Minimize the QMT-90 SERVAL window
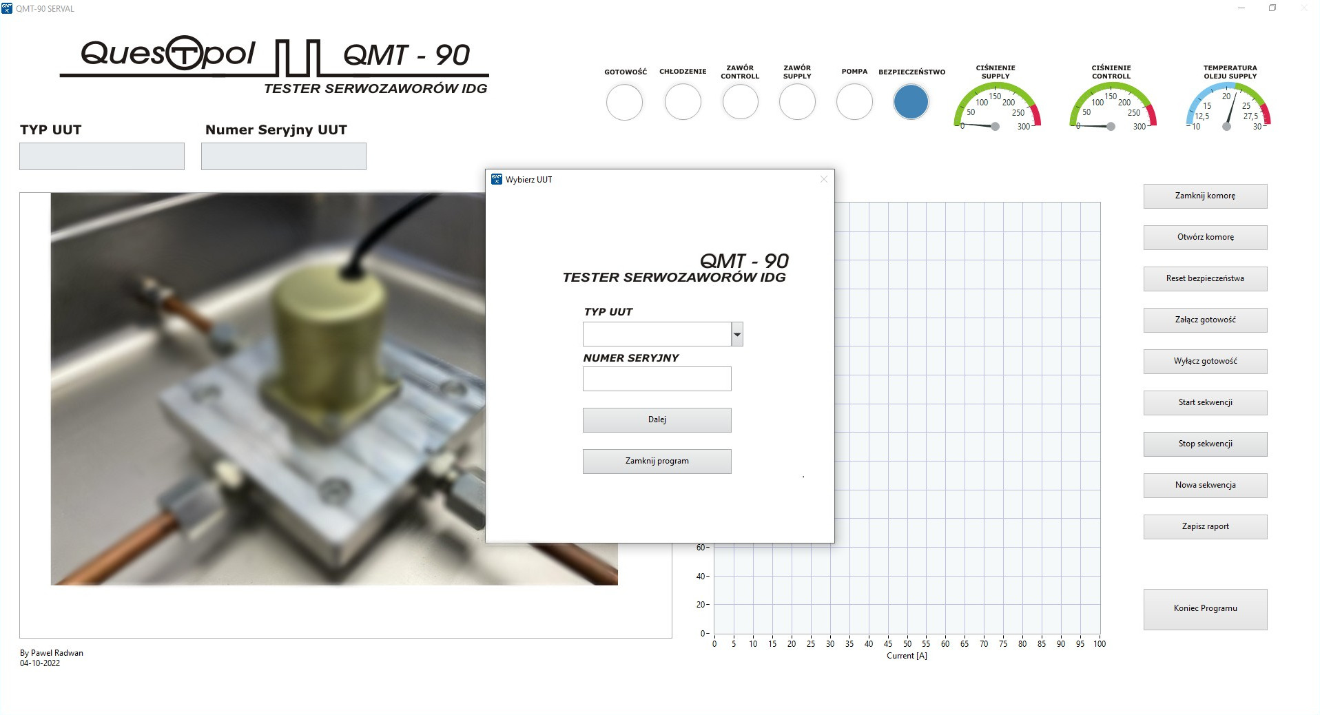The height and width of the screenshot is (715, 1320). (1241, 8)
